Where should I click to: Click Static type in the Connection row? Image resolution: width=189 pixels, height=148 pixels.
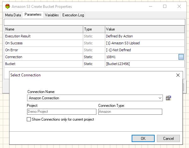[x=88, y=57]
